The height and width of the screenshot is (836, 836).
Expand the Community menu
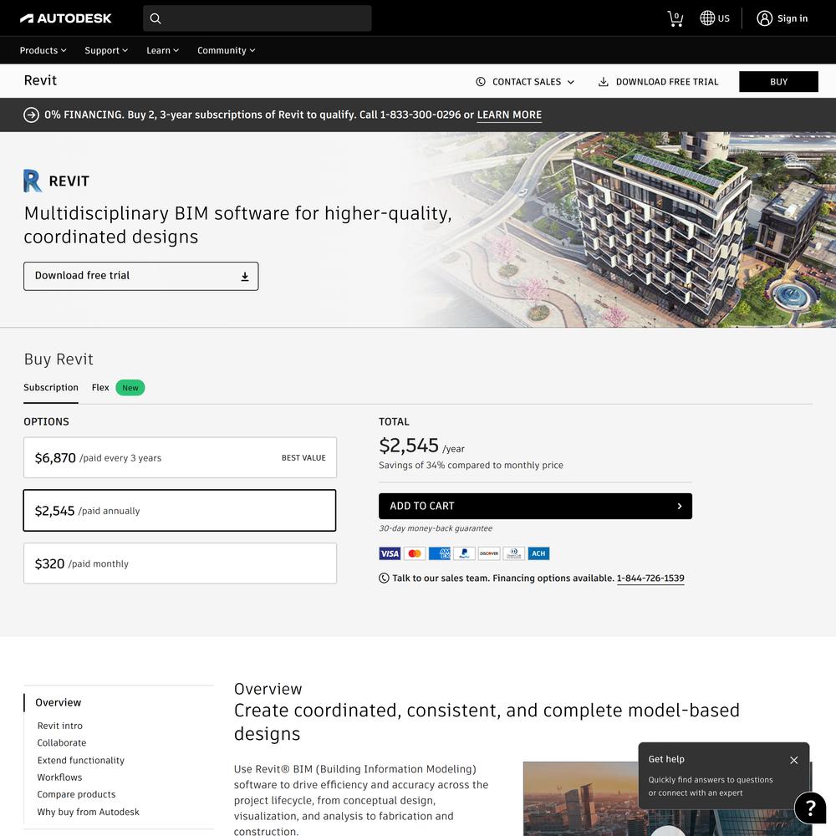point(226,51)
